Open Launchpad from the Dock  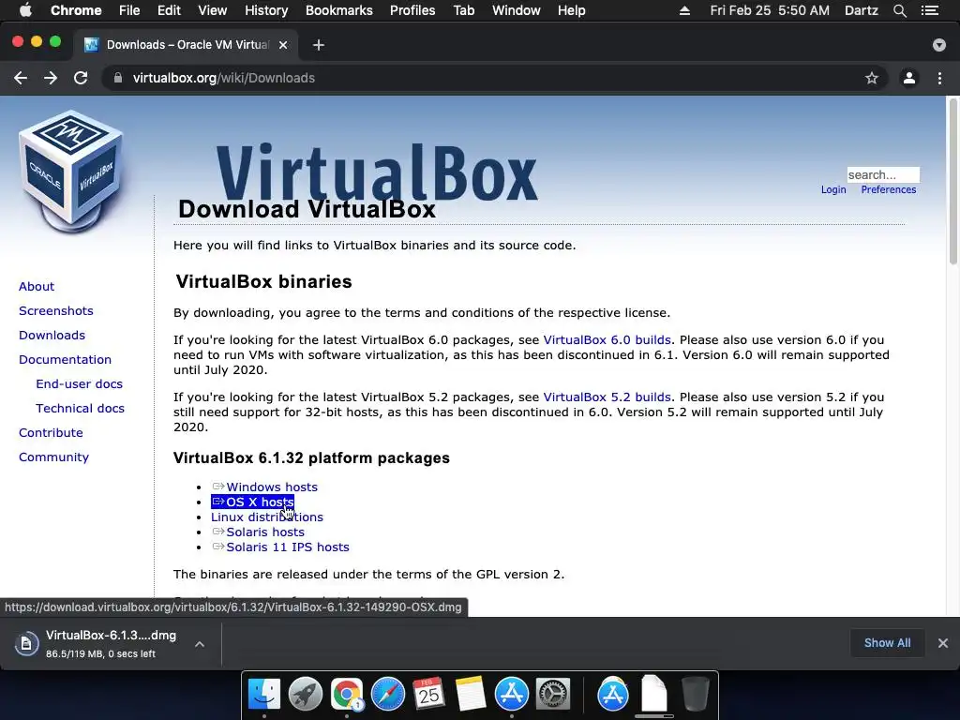(306, 695)
